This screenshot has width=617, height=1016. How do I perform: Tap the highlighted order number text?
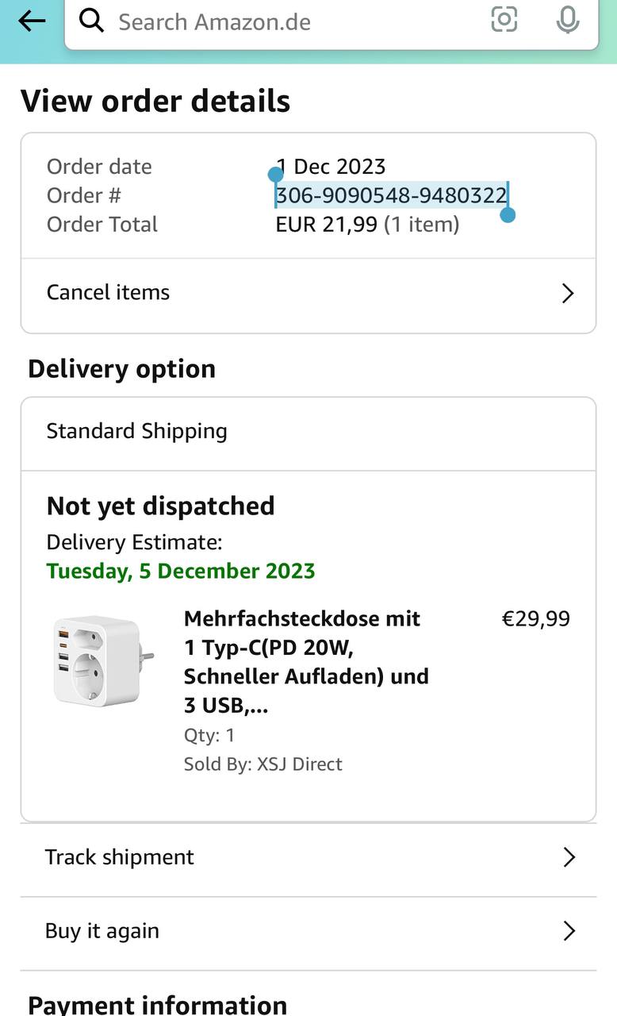391,195
